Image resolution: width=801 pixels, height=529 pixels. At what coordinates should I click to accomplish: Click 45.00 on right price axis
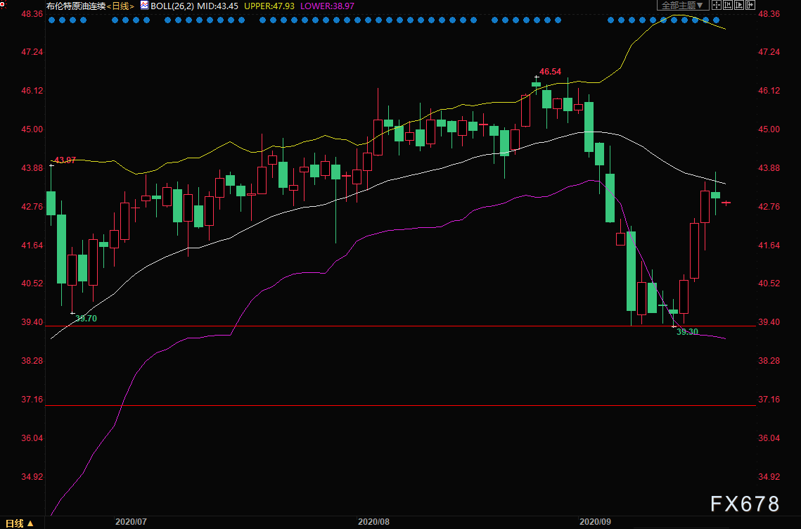[769, 129]
